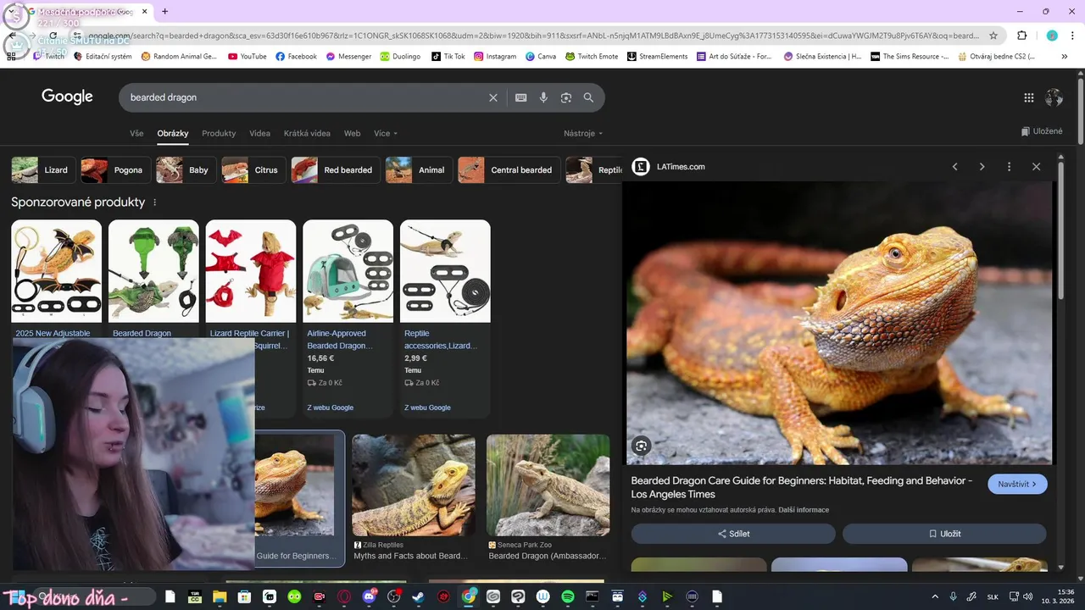Switch to the Produkty tab
This screenshot has height=610, width=1085.
219,134
